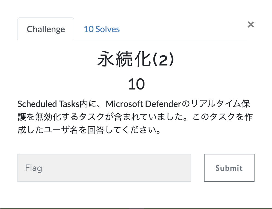This screenshot has width=272, height=209.
Task: Click the challenge title 永続化(2)
Action: [136, 59]
